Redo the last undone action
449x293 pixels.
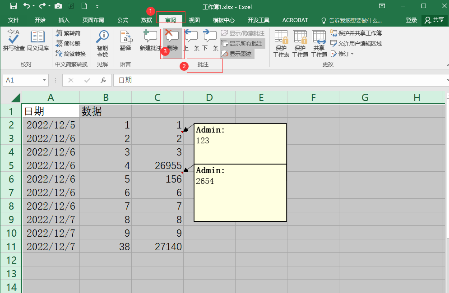click(x=42, y=6)
